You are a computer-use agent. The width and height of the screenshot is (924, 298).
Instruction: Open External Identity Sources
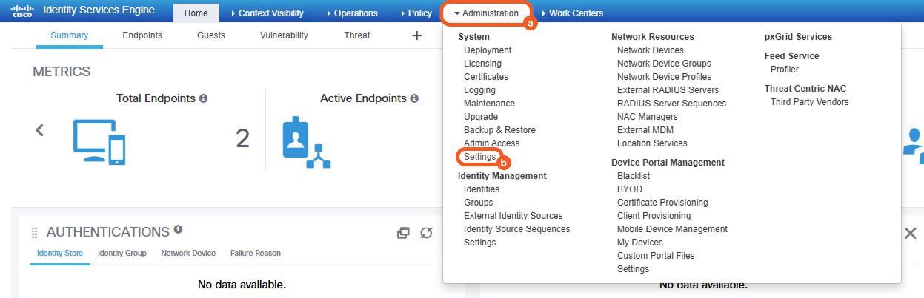(x=513, y=216)
